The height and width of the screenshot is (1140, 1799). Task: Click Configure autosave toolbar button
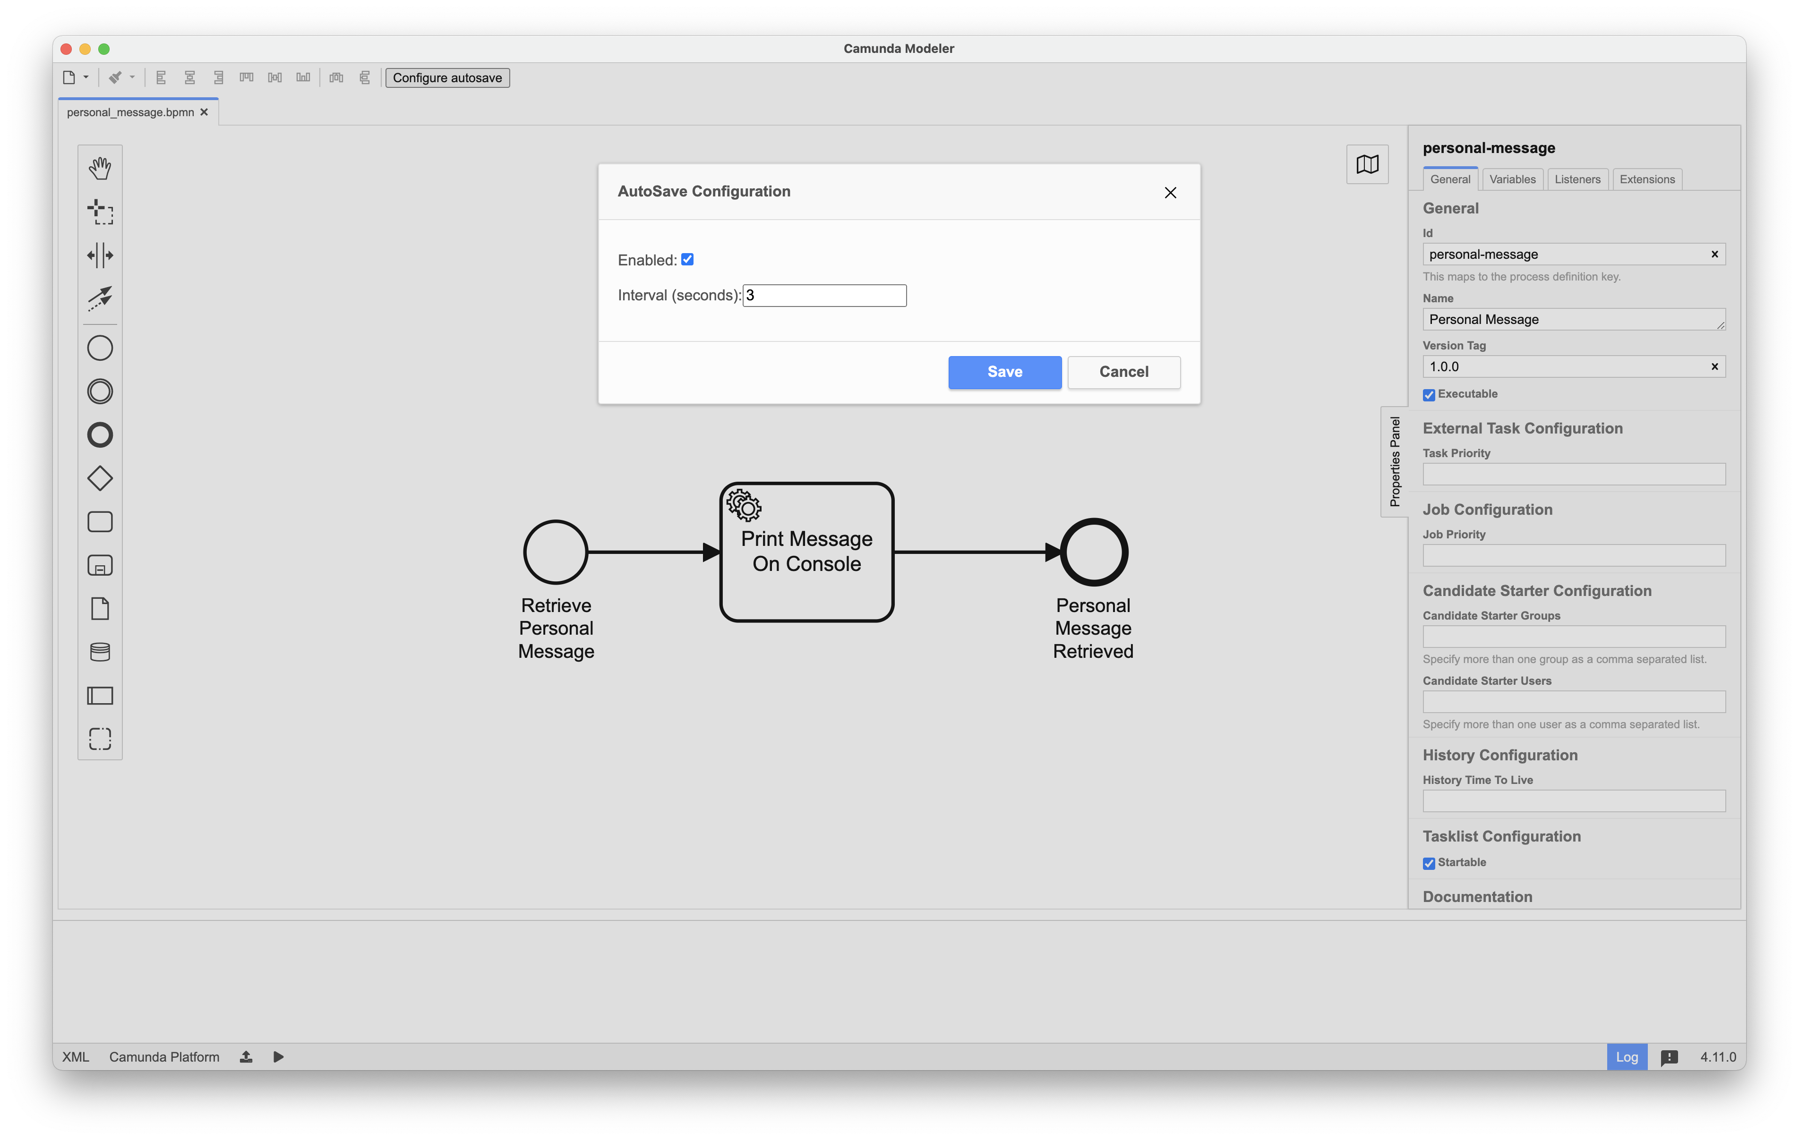click(x=447, y=78)
